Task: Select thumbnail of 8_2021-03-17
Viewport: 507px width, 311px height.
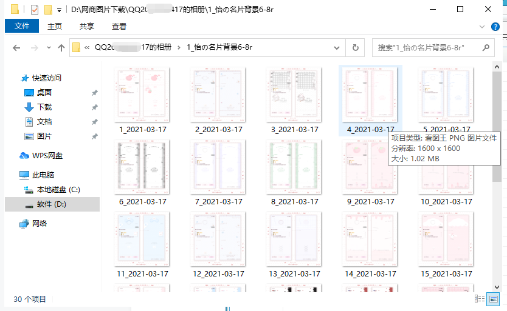Action: pos(294,167)
